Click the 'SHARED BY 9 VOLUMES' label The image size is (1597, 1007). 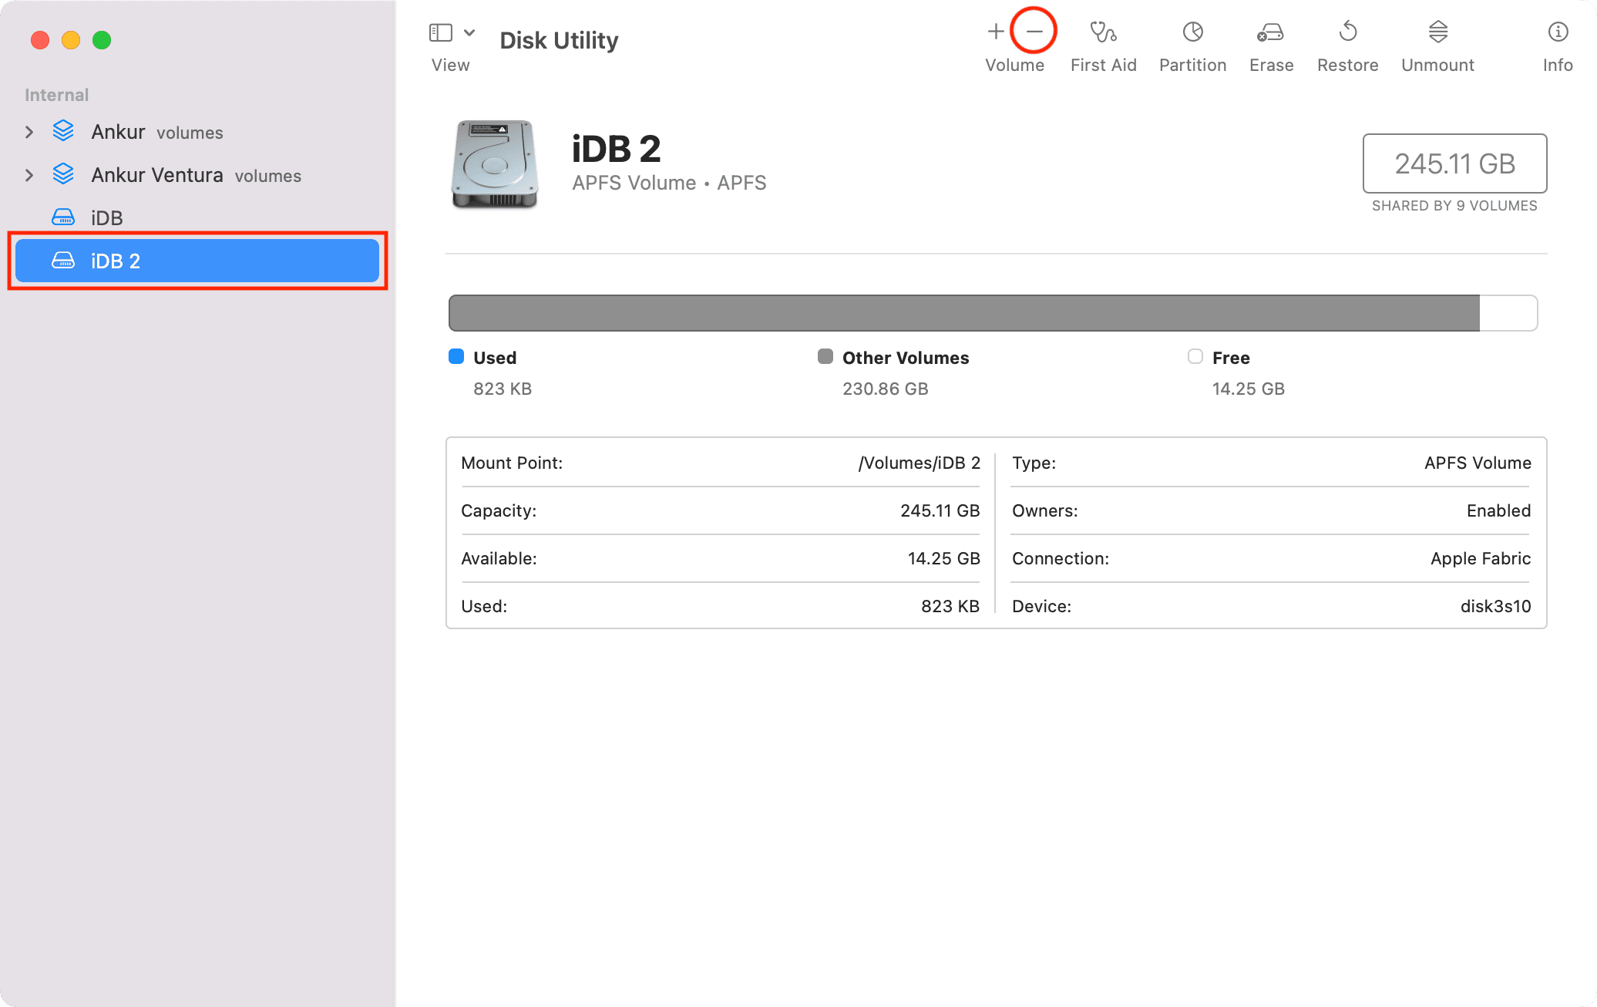click(x=1454, y=206)
